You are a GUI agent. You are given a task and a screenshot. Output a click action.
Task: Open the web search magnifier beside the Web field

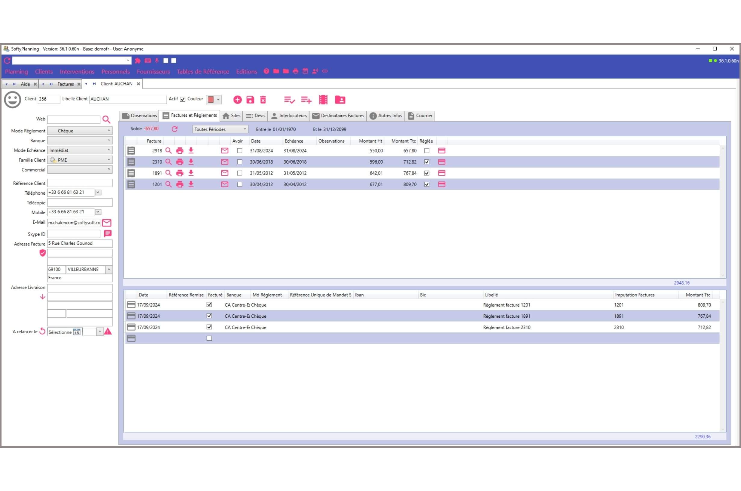106,119
